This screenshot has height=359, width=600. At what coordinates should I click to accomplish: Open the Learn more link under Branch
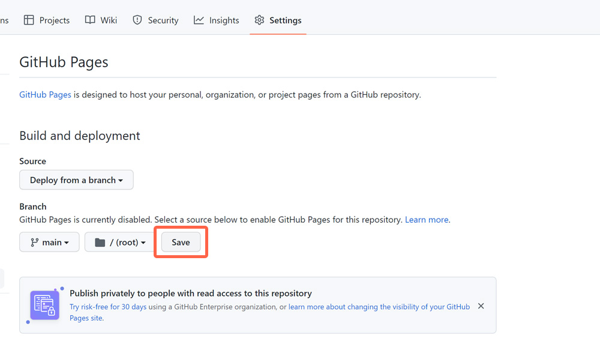point(427,220)
